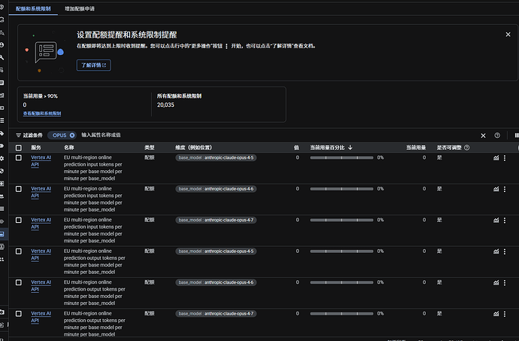Toggle the select-all checkbox in table header

tap(19, 148)
